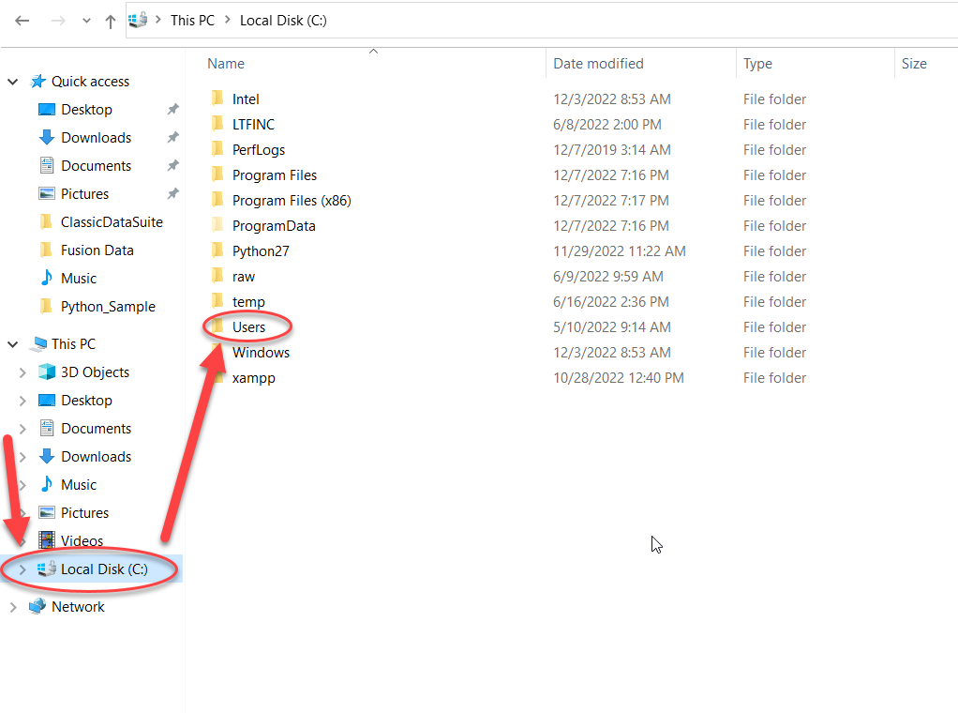Click the pin beside Quick access Downloads
958x713 pixels.
(x=172, y=138)
